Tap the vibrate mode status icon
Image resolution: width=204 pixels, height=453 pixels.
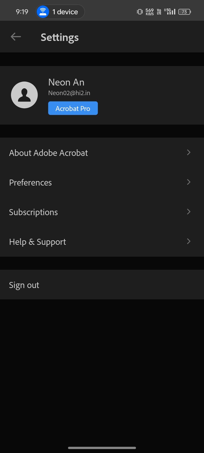[140, 12]
